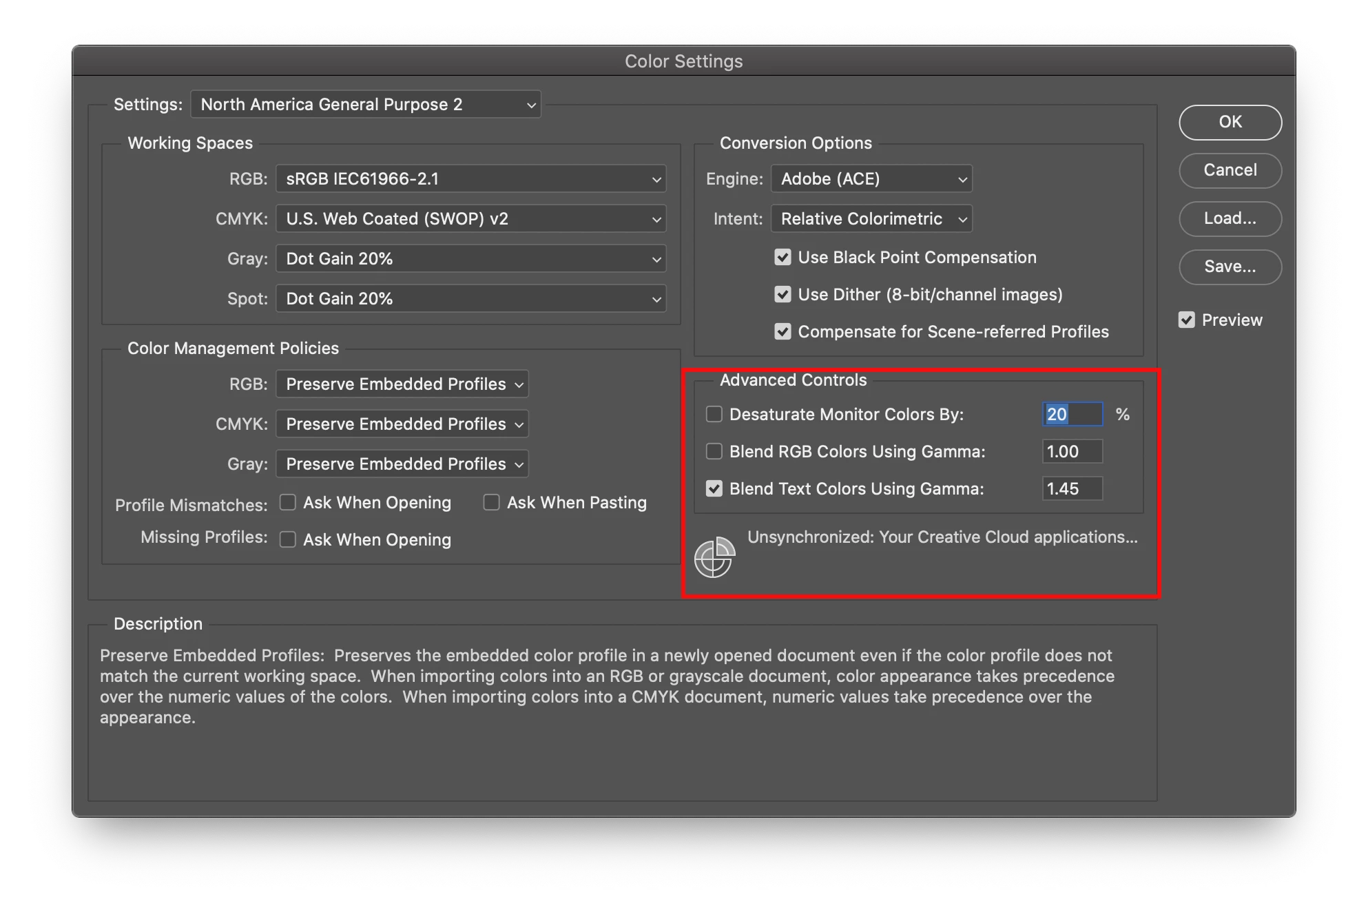Click the Blend Text gamma 1.45 field
Viewport: 1368px width, 912px height.
(1072, 489)
